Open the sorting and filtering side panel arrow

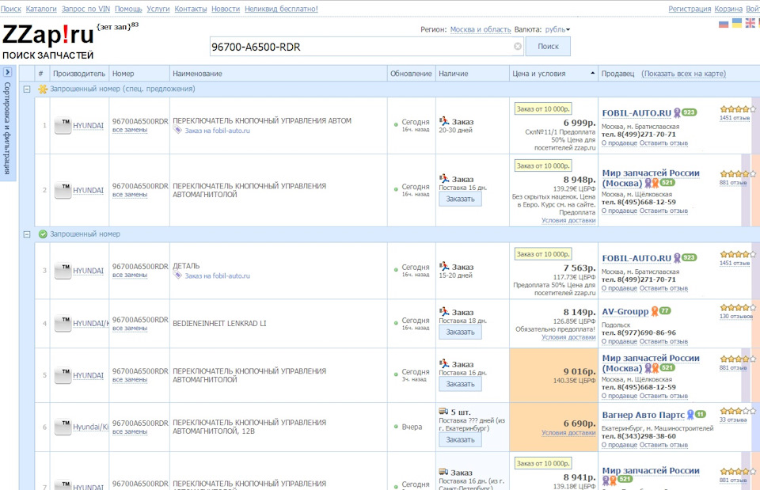click(x=7, y=72)
